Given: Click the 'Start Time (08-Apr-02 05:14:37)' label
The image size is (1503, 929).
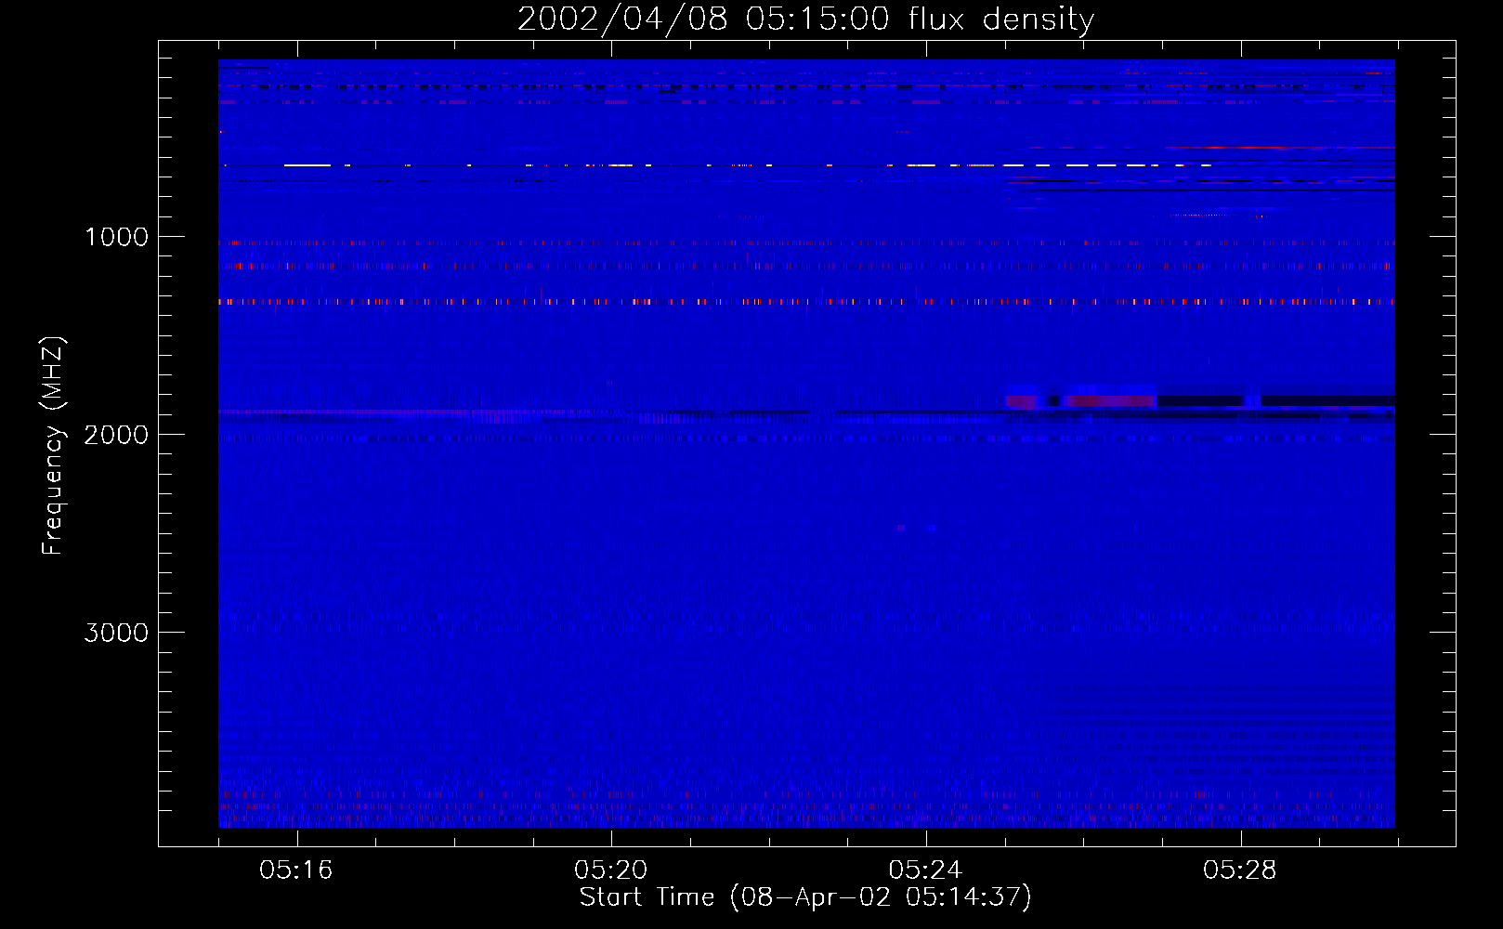Looking at the screenshot, I should tap(805, 897).
